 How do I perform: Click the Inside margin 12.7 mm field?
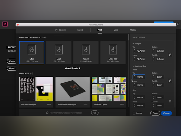(x=141, y=59)
